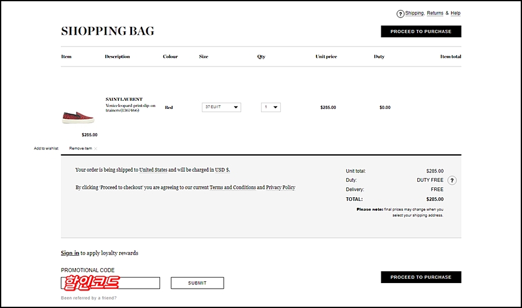Screen dimensions: 522x308
Task: Open the quantity dropdown showing 1
Action: tap(270, 107)
